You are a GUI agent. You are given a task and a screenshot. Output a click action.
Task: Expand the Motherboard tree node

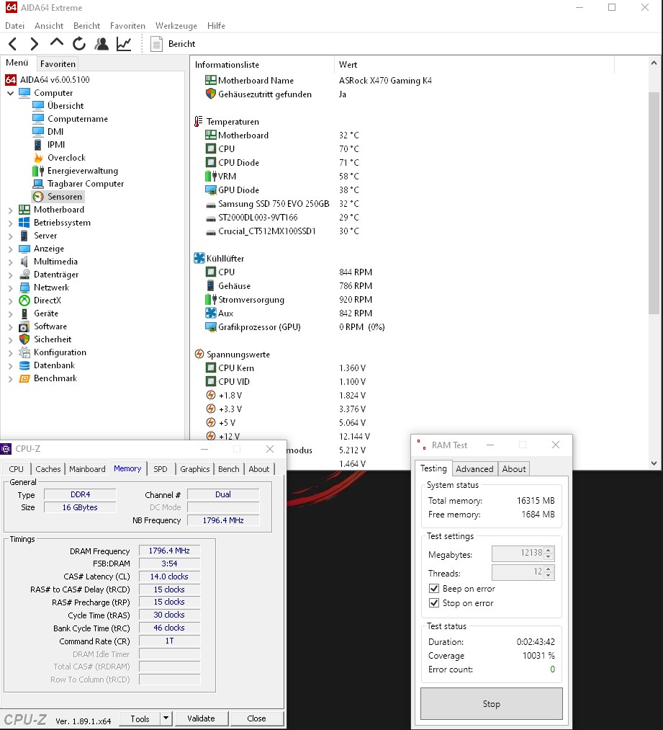(10, 210)
